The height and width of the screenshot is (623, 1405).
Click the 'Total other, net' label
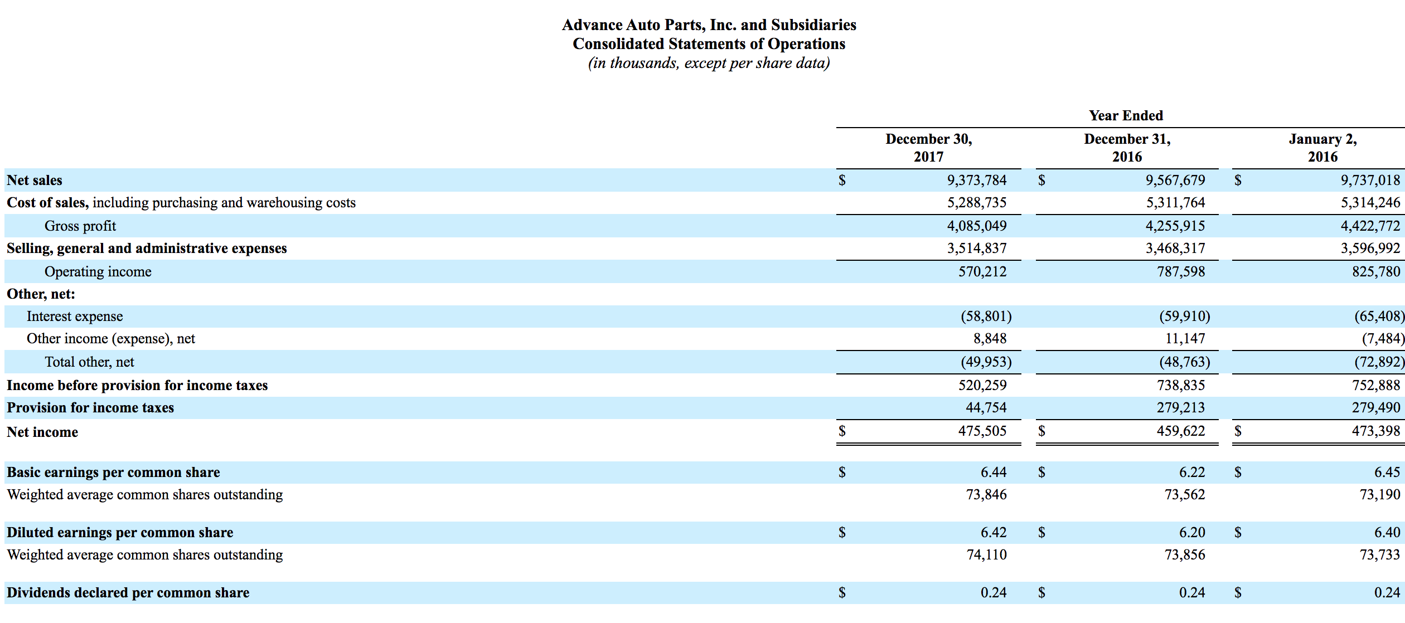(x=89, y=362)
